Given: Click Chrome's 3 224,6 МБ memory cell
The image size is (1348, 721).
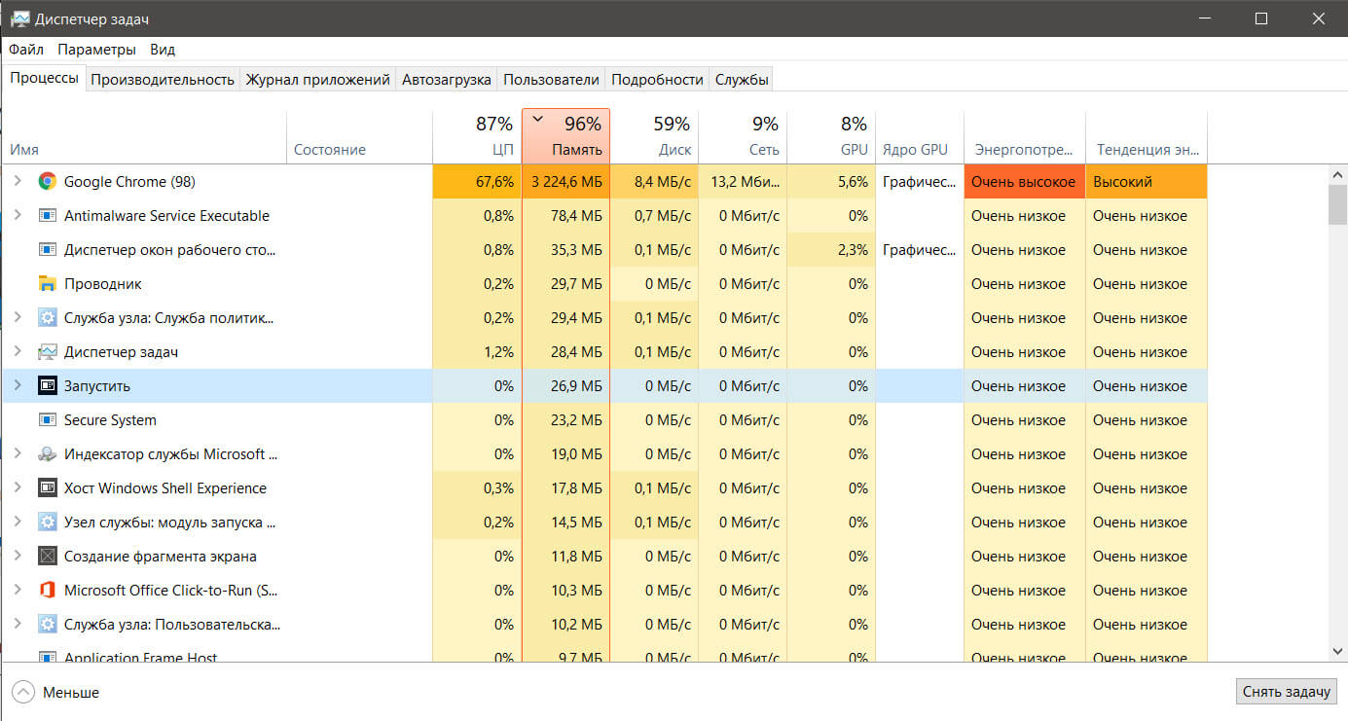Looking at the screenshot, I should coord(566,182).
